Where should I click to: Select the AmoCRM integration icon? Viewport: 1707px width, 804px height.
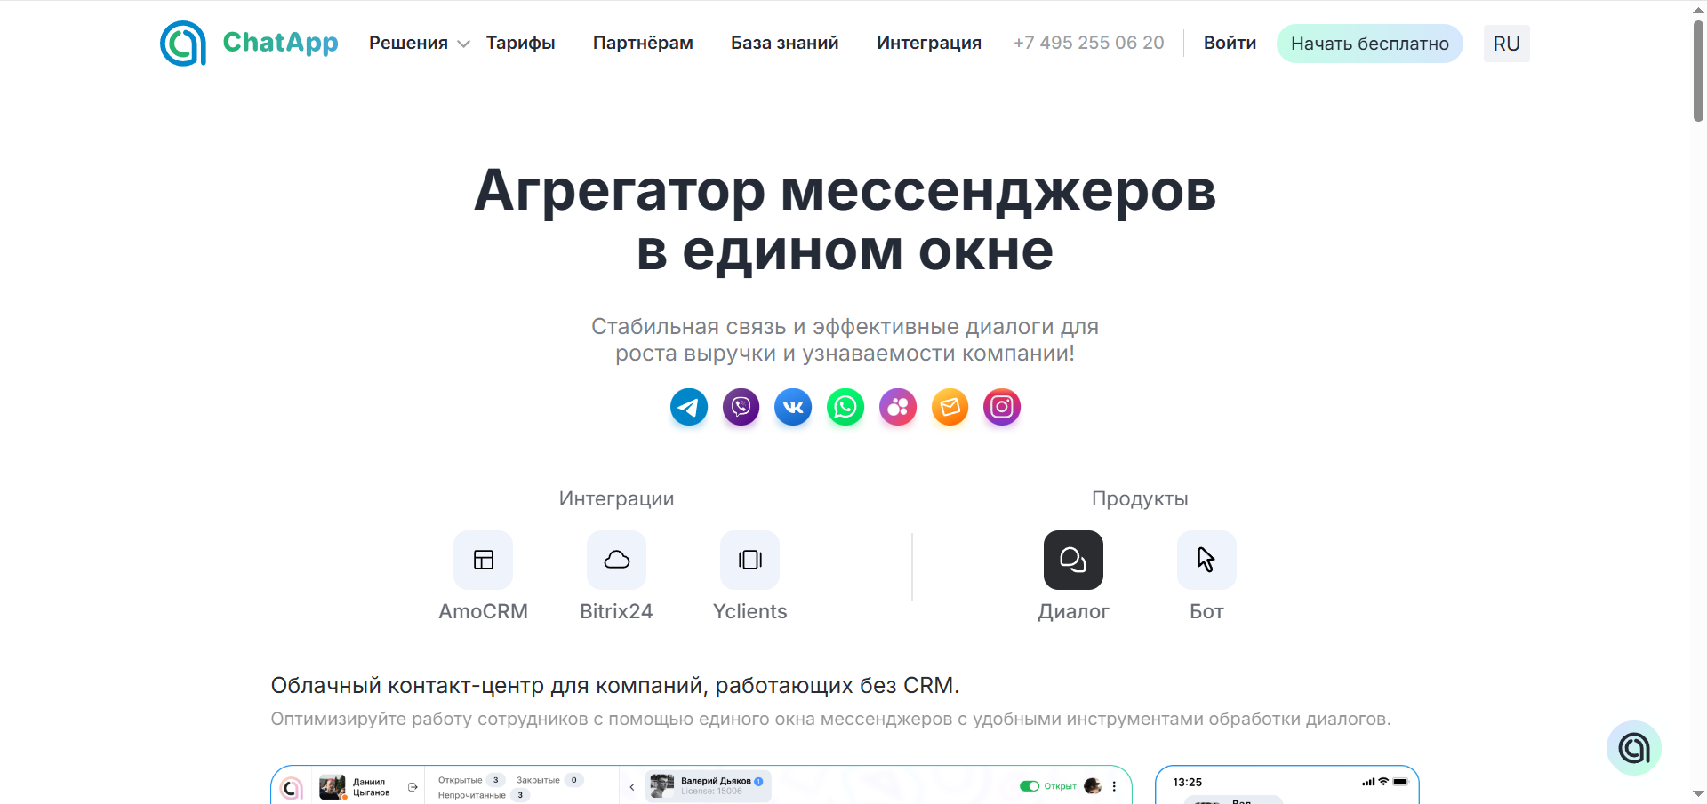[483, 560]
